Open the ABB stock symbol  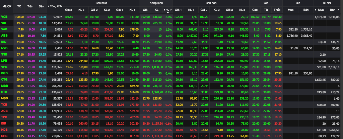pyautogui.click(x=4, y=35)
